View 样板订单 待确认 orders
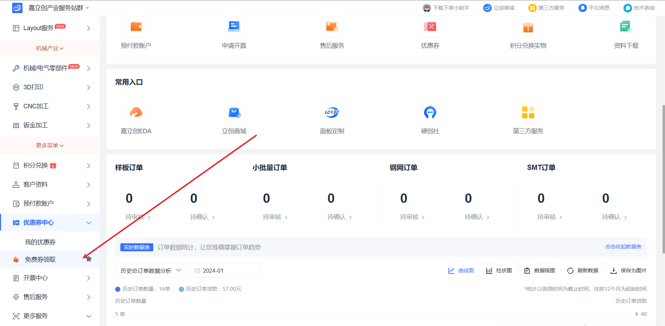Viewport: 665px width, 326px height. [203, 217]
